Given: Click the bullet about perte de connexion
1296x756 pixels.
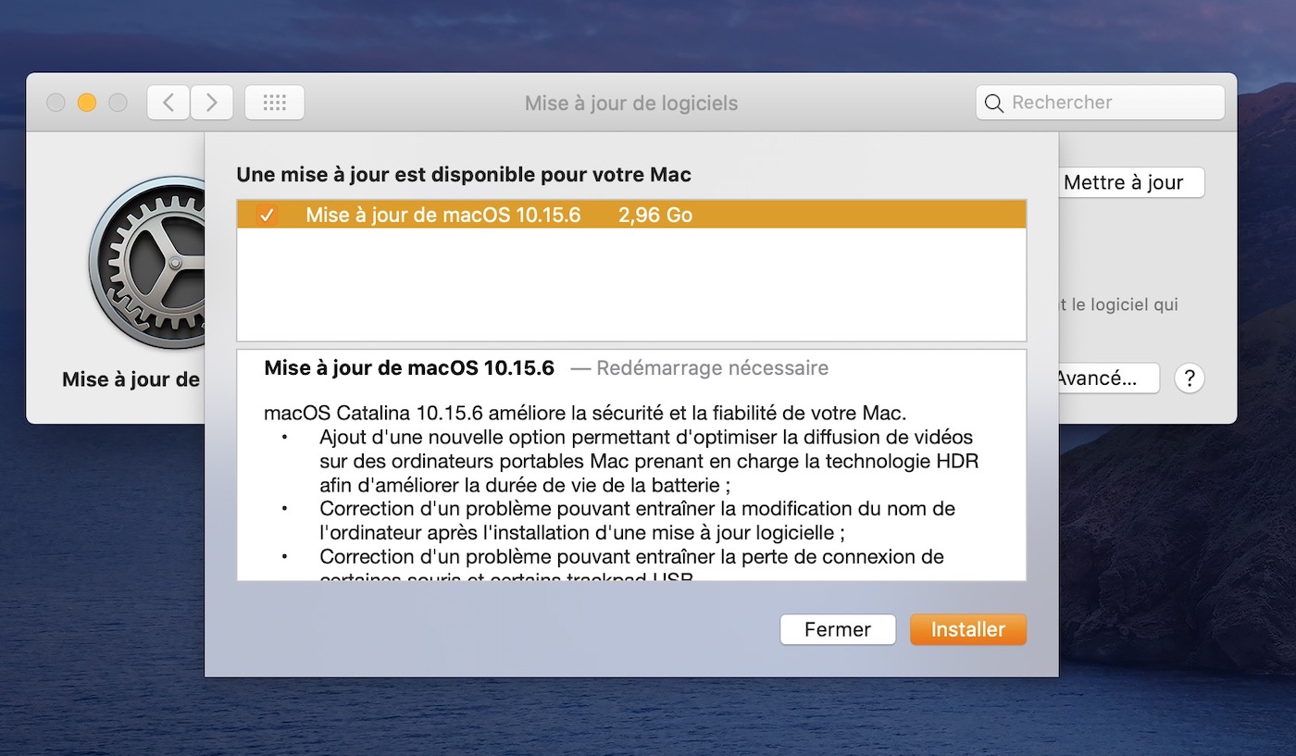Looking at the screenshot, I should [x=631, y=564].
